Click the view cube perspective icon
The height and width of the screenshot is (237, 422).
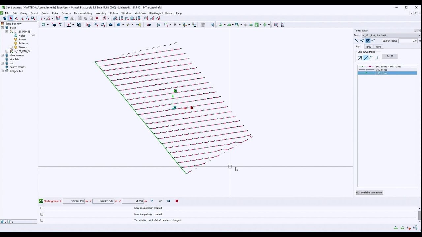(79, 25)
